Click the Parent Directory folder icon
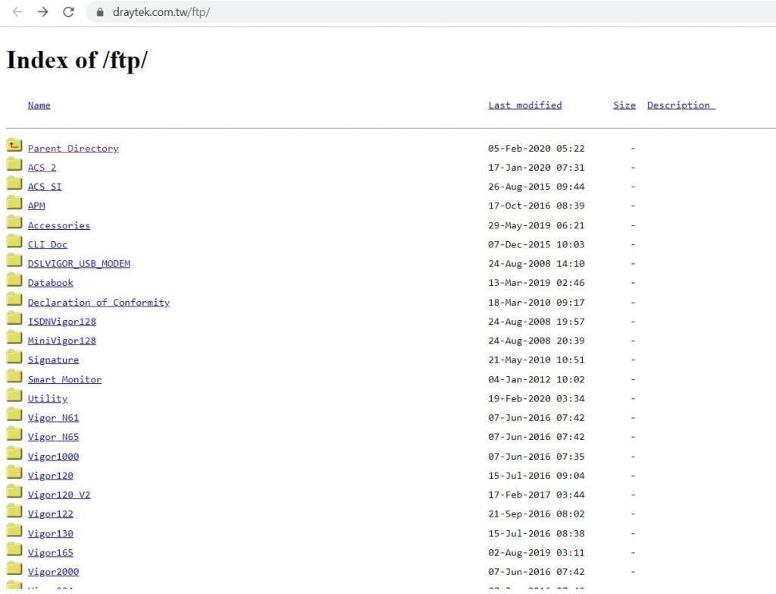The width and height of the screenshot is (776, 594). [x=14, y=145]
